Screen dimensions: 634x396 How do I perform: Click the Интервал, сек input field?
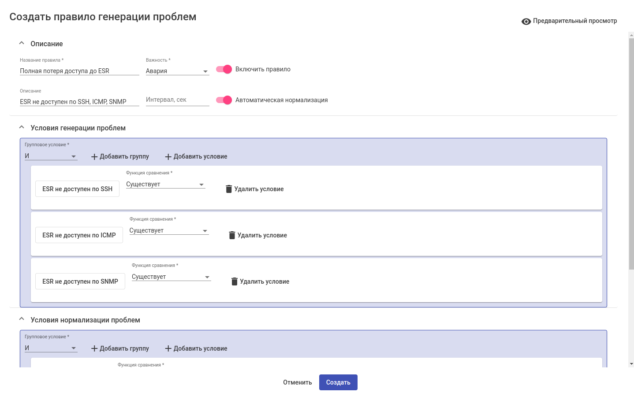tap(177, 100)
